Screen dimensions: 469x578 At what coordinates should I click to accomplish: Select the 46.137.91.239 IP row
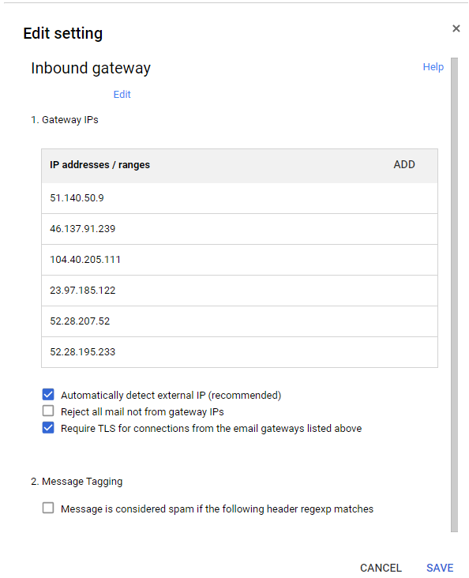point(239,229)
